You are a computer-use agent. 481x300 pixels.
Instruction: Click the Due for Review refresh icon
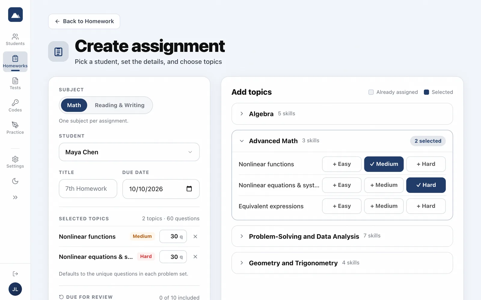coord(61,297)
